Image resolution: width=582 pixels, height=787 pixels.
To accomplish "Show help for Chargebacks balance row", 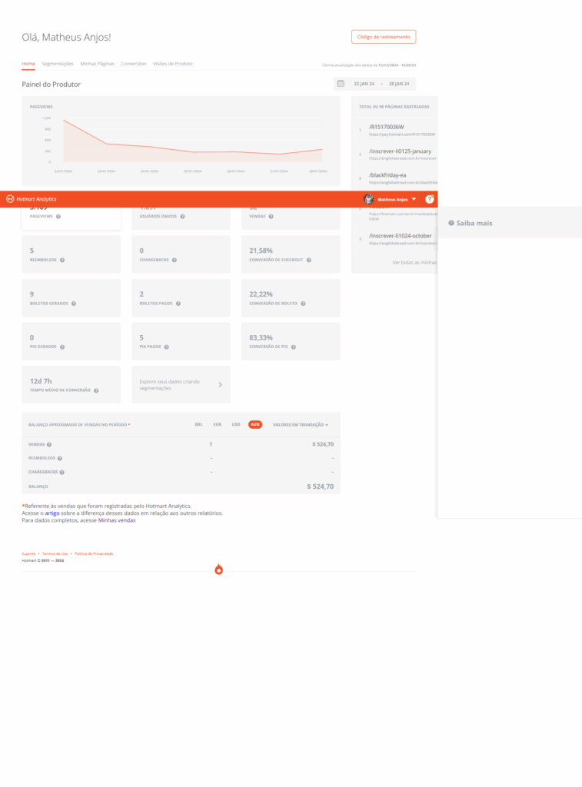I will (62, 473).
